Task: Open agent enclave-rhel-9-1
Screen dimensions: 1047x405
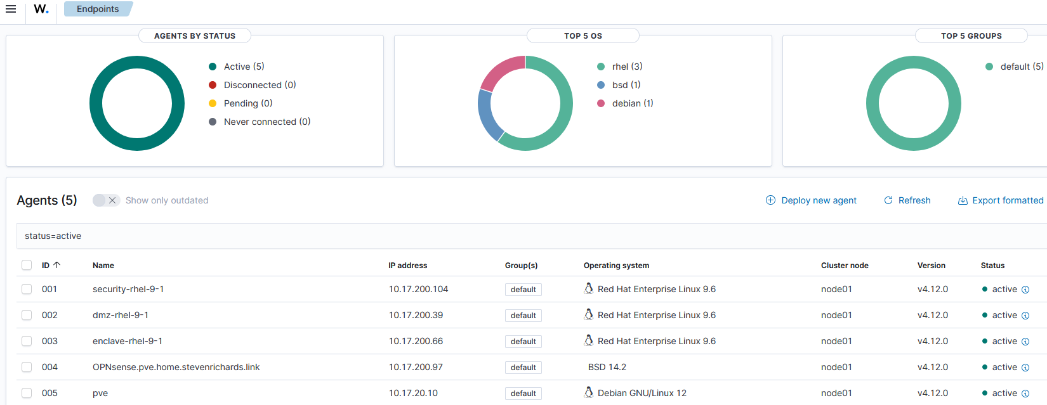Action: [x=128, y=341]
